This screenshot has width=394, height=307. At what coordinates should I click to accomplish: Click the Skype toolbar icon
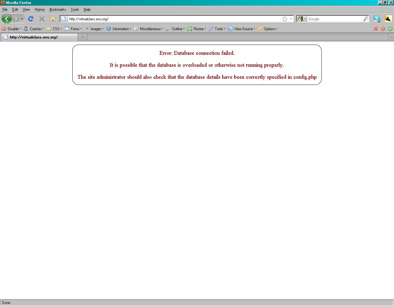pos(376,19)
